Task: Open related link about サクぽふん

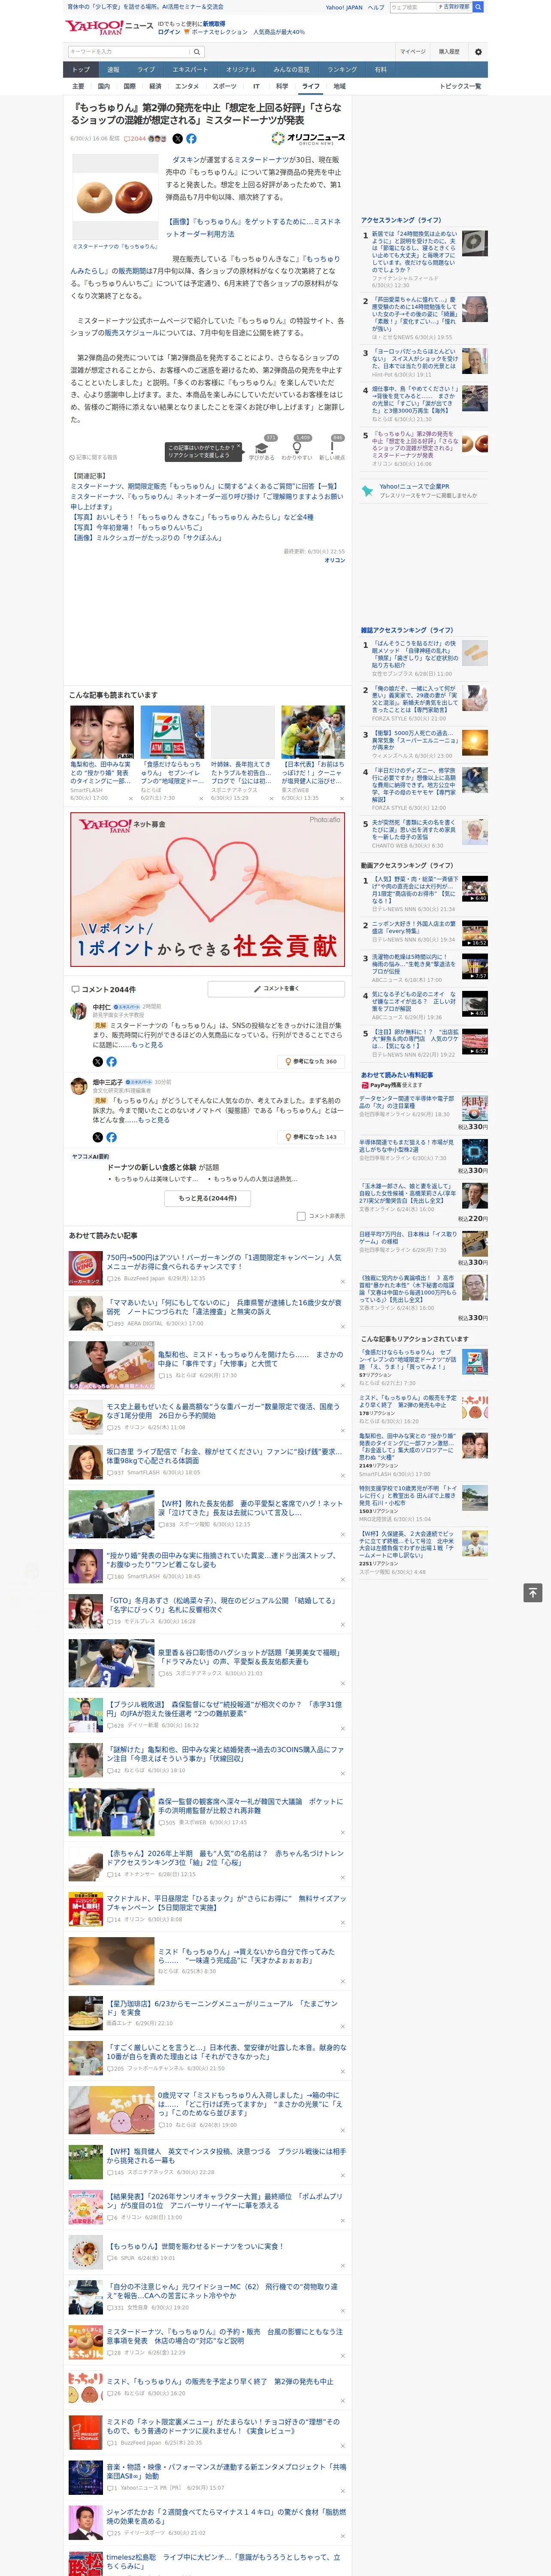Action: (148, 537)
